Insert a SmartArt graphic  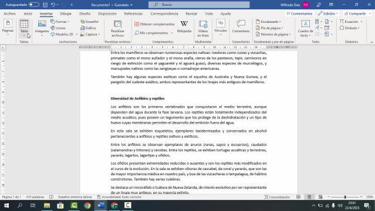[89, 22]
